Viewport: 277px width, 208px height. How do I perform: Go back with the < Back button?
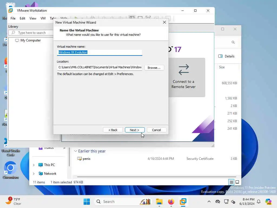point(113,130)
